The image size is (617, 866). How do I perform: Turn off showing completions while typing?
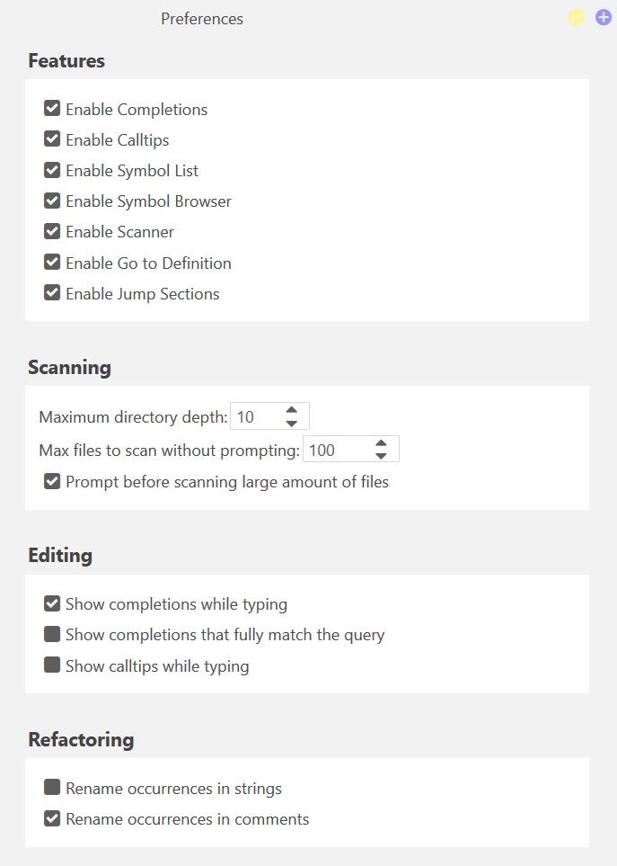[52, 603]
